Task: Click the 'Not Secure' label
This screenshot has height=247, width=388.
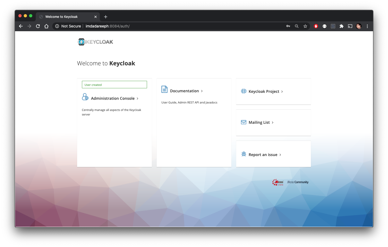Action: (71, 26)
